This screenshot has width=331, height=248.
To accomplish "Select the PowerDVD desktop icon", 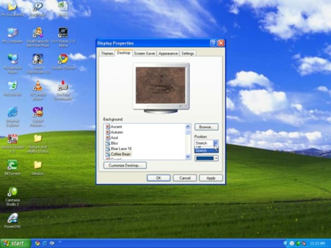I will [13, 220].
